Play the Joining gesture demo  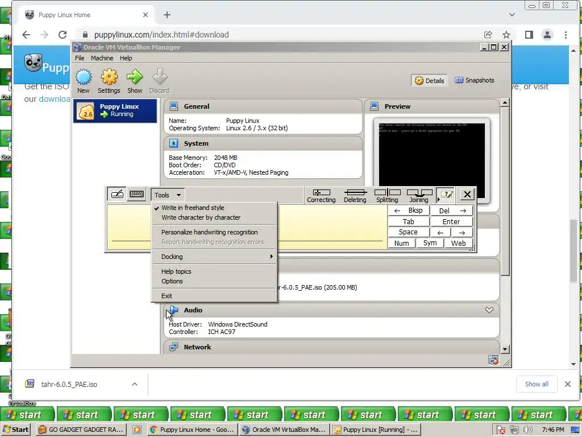tap(419, 196)
